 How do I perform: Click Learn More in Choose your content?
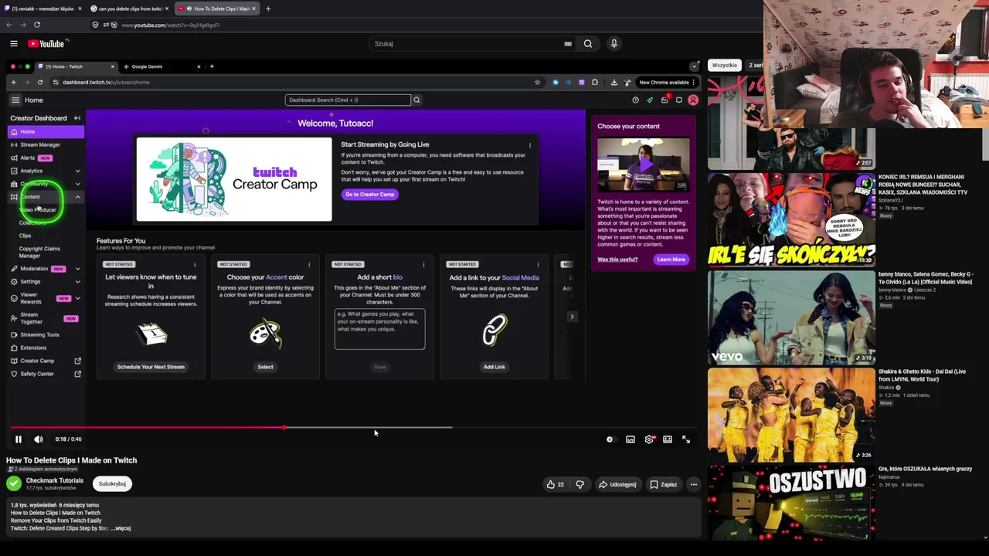(x=671, y=259)
